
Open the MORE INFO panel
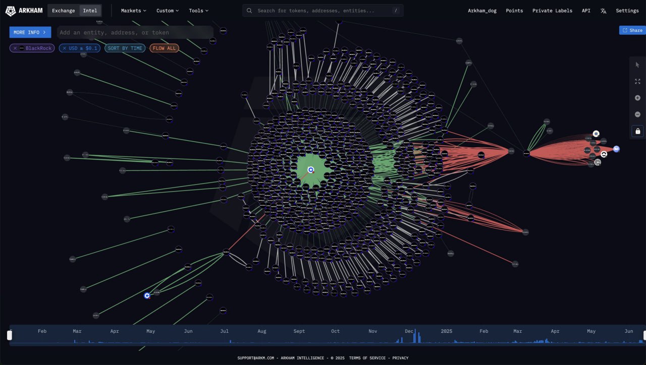tap(30, 32)
